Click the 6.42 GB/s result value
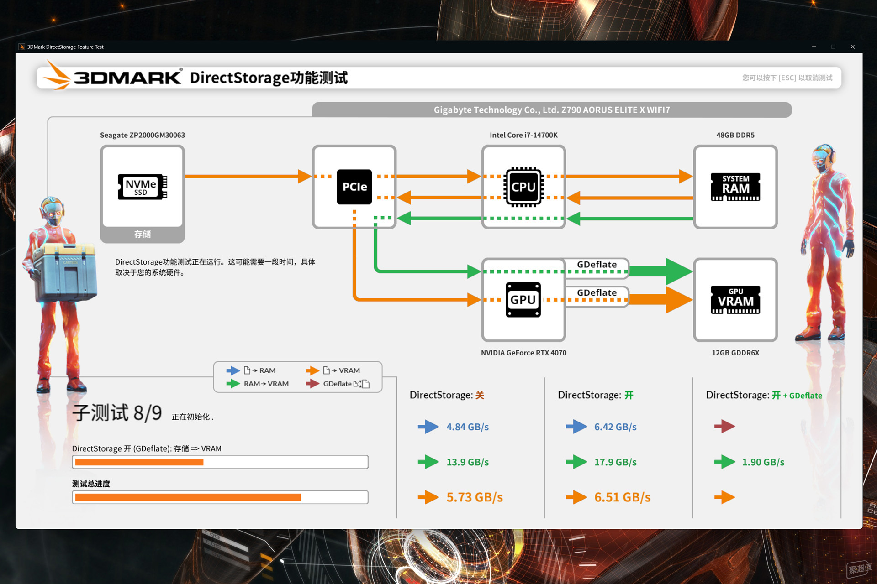The image size is (877, 584). click(x=615, y=427)
